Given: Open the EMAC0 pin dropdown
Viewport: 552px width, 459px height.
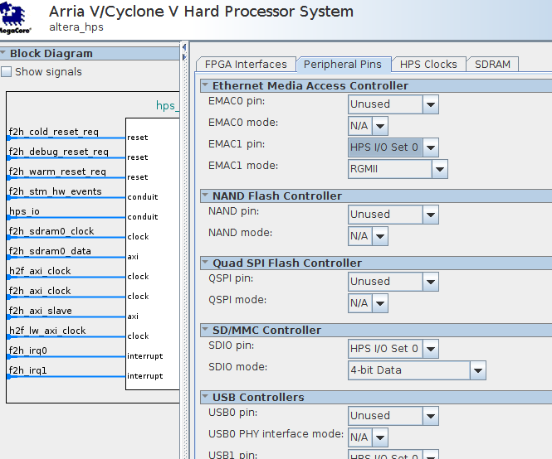Looking at the screenshot, I should coord(393,104).
